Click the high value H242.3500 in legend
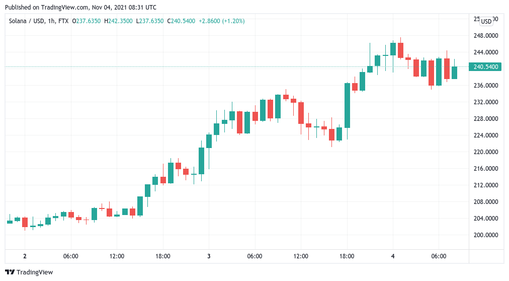 [118, 21]
